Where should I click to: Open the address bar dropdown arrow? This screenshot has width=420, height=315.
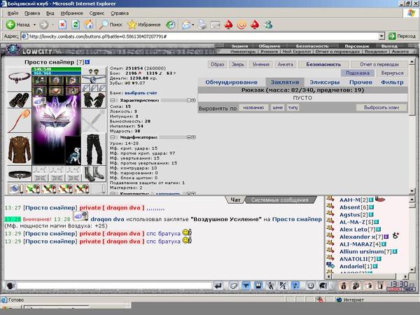tap(381, 36)
